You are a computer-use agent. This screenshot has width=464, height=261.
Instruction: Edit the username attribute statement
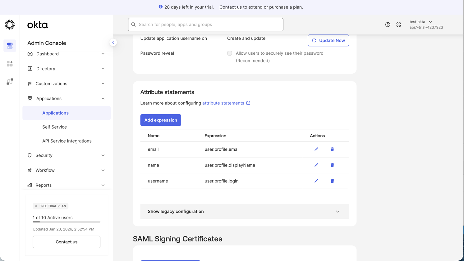point(316,181)
